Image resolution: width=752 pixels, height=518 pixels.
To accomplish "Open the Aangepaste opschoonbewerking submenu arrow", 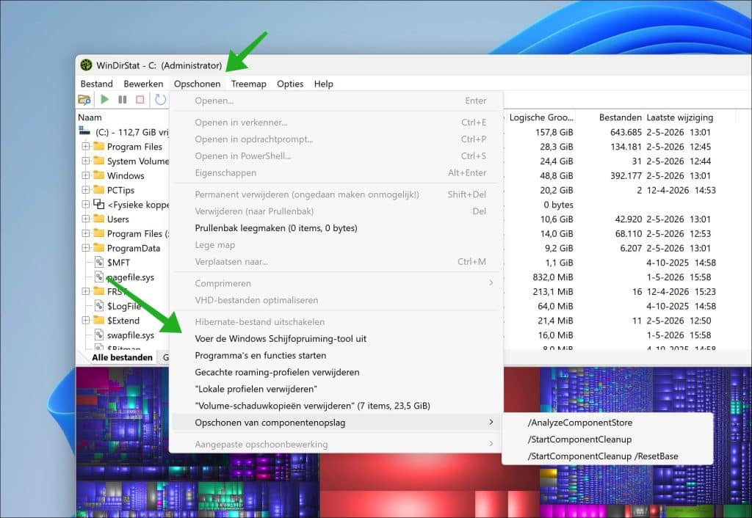I will coord(491,444).
